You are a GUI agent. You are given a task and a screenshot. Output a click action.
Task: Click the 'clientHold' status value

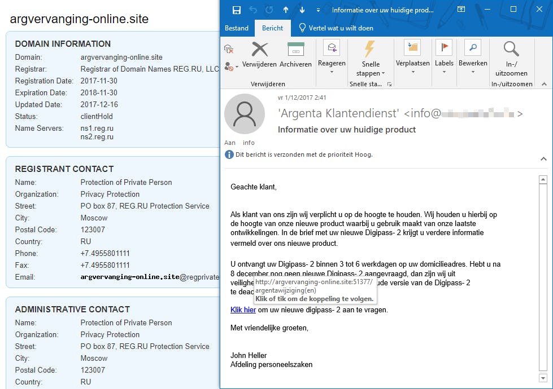tap(97, 117)
